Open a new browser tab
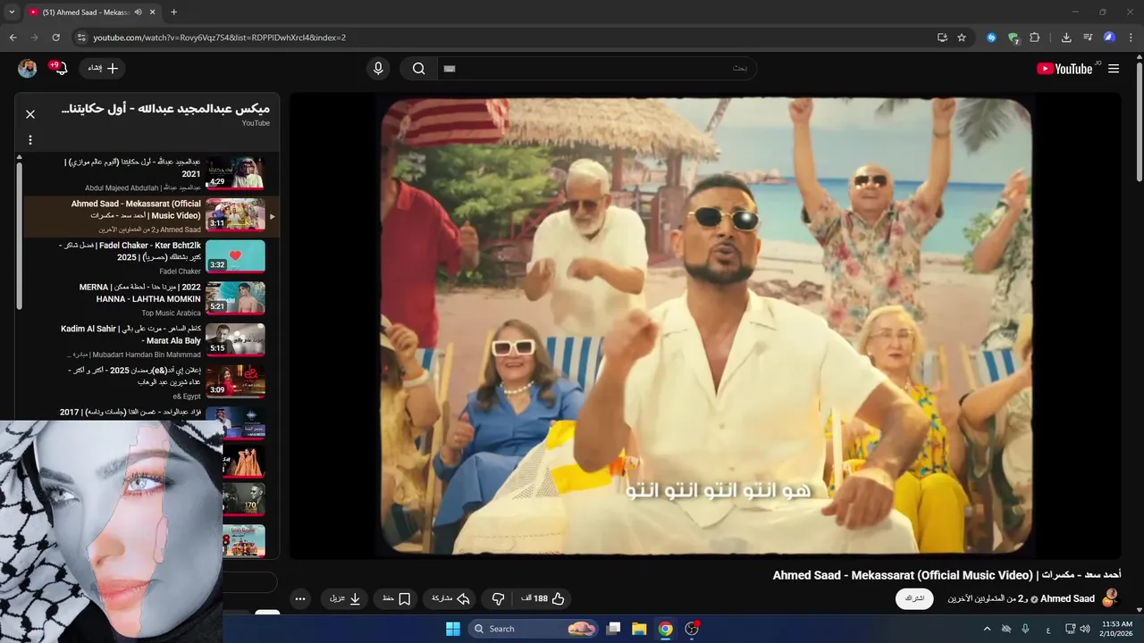Image resolution: width=1144 pixels, height=643 pixels. coord(173,12)
